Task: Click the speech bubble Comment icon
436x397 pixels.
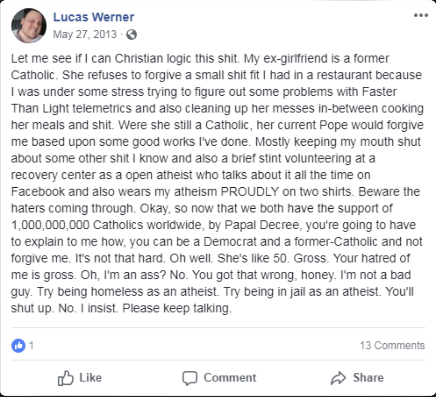Action: click(x=189, y=378)
